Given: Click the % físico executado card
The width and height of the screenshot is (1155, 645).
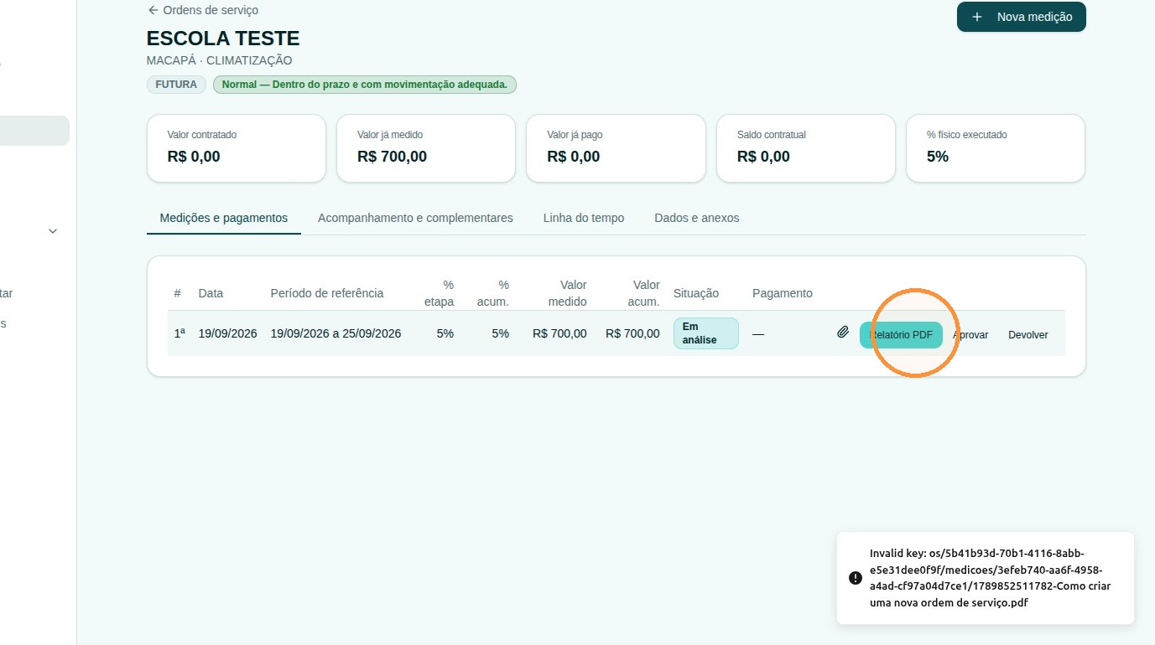Looking at the screenshot, I should 996,148.
